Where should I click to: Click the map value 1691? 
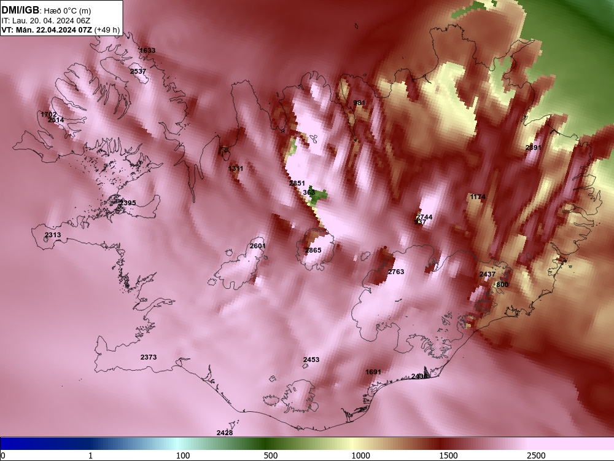tap(373, 372)
